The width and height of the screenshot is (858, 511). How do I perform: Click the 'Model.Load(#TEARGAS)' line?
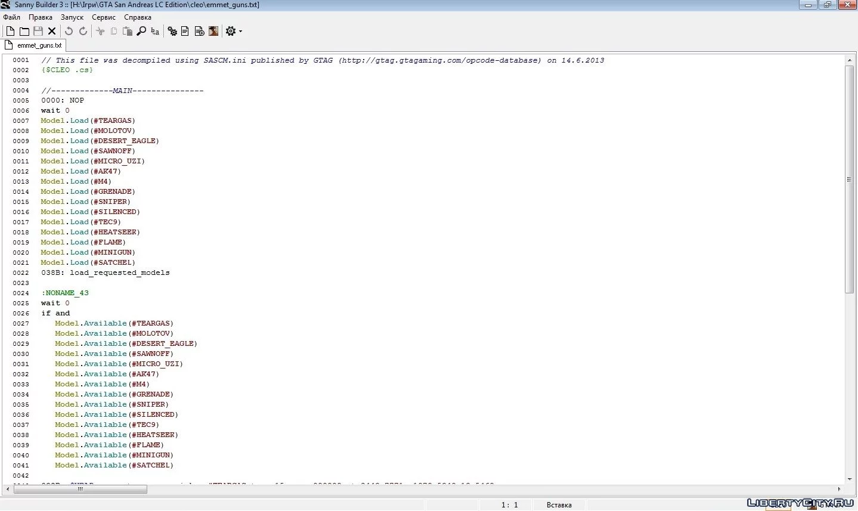(88, 121)
